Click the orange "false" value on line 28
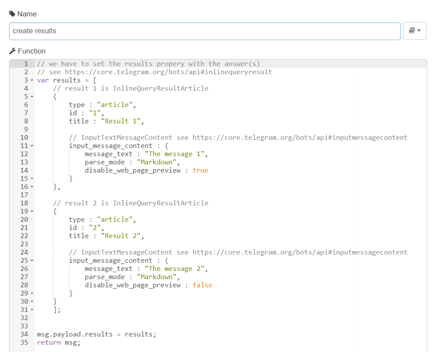This screenshot has width=433, height=352. pyautogui.click(x=202, y=285)
